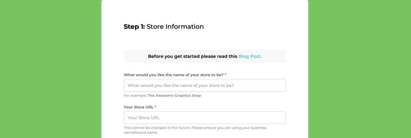Click the "Store Information" heading text
The width and height of the screenshot is (411, 138).
point(175,27)
